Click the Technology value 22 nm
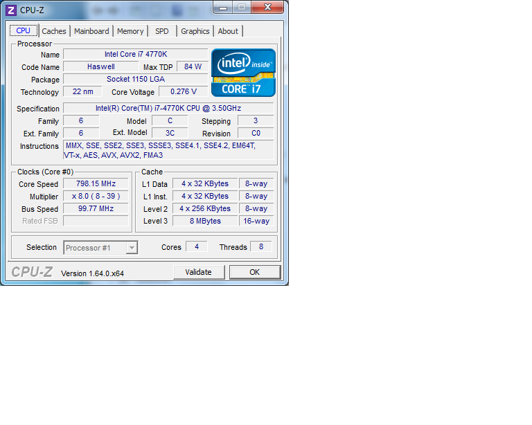Image resolution: width=532 pixels, height=425 pixels. pos(83,91)
